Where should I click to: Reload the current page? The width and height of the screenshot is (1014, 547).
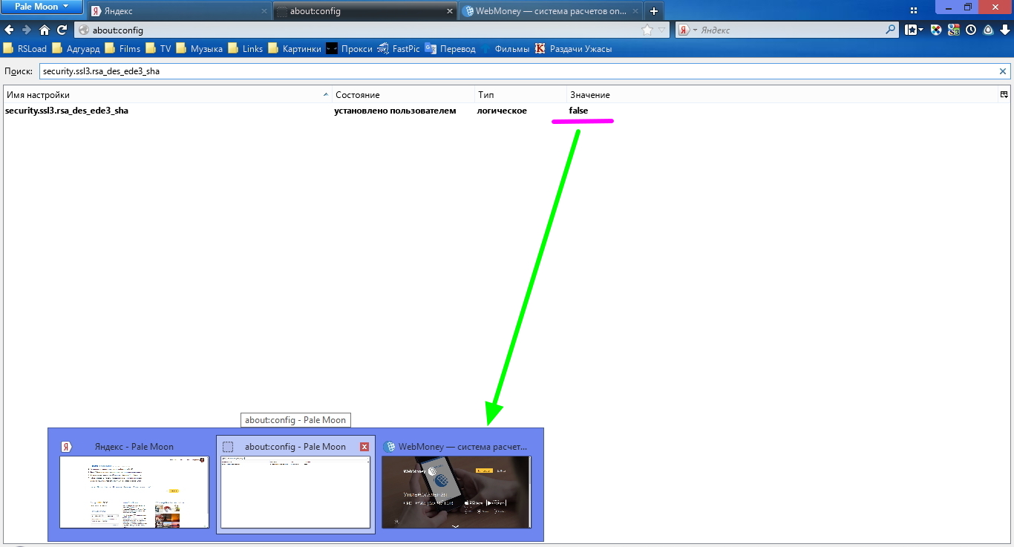pyautogui.click(x=62, y=30)
